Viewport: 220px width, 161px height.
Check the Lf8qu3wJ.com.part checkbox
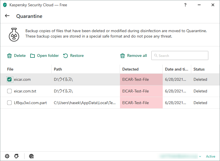click(9, 103)
